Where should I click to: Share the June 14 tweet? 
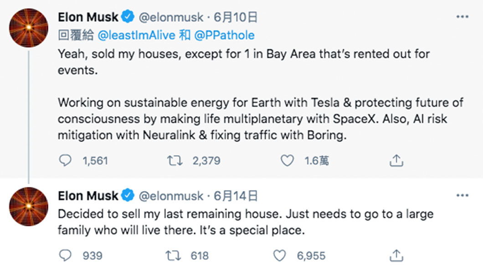click(396, 256)
